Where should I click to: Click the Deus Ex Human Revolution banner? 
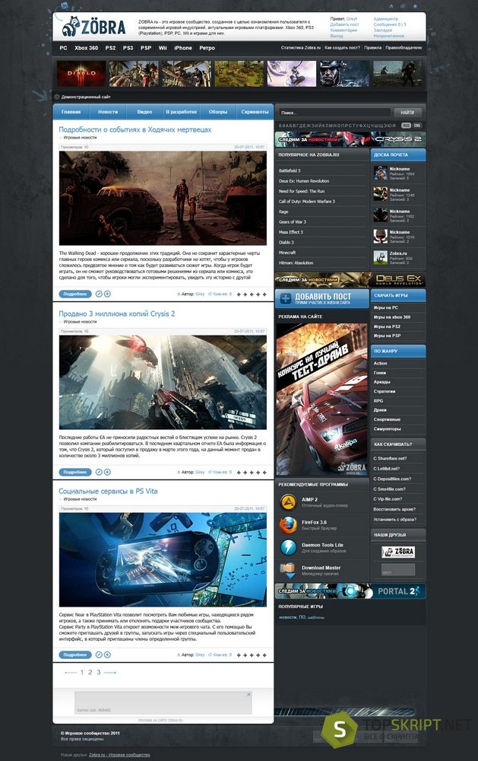tap(350, 280)
